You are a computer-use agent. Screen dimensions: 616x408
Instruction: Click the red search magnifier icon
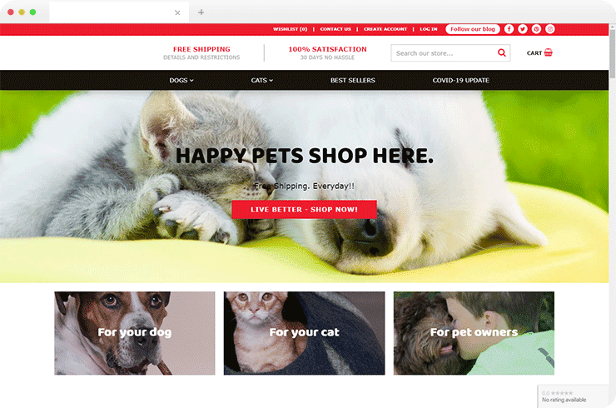tap(502, 52)
